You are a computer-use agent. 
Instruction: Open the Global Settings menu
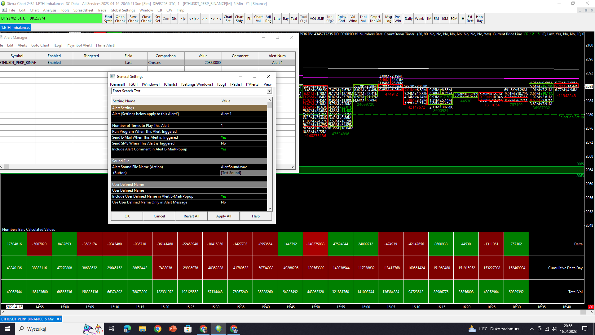coord(123,10)
